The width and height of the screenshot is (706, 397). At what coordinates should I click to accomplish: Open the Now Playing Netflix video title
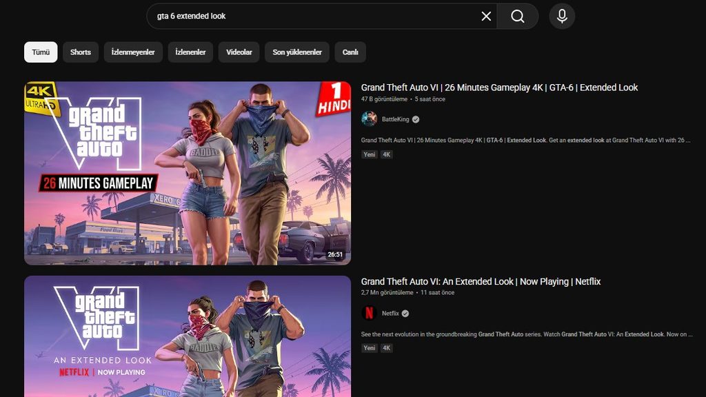[x=481, y=281]
